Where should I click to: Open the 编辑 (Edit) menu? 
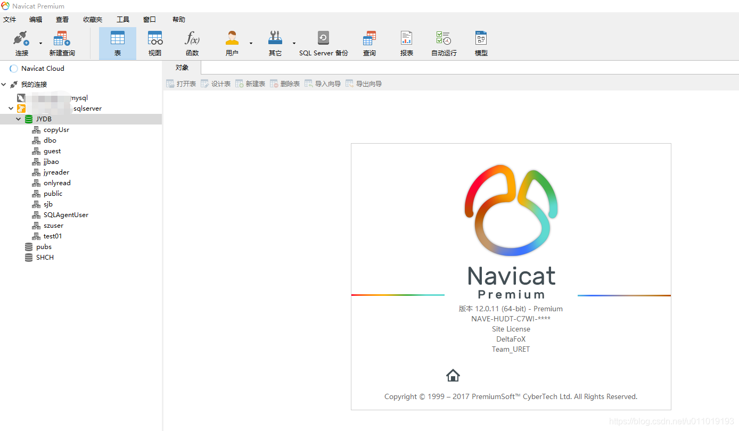(36, 20)
